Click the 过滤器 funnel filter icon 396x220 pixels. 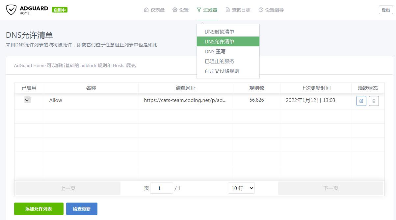click(199, 10)
